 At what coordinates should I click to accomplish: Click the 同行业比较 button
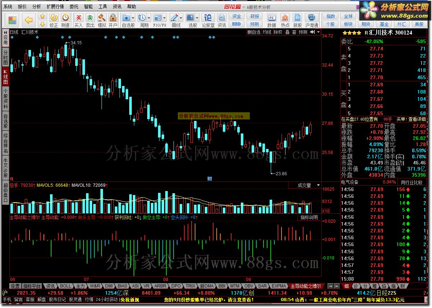pyautogui.click(x=411, y=182)
